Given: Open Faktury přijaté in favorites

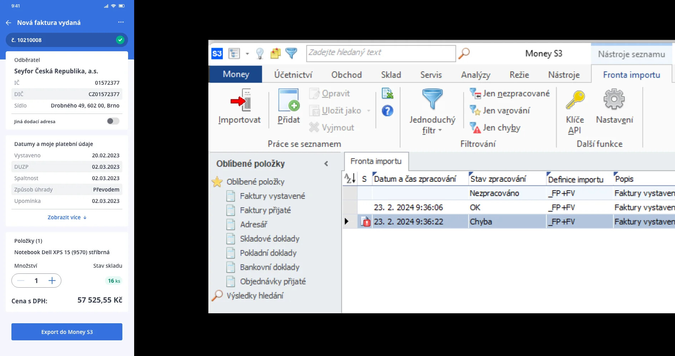Looking at the screenshot, I should pyautogui.click(x=259, y=210).
